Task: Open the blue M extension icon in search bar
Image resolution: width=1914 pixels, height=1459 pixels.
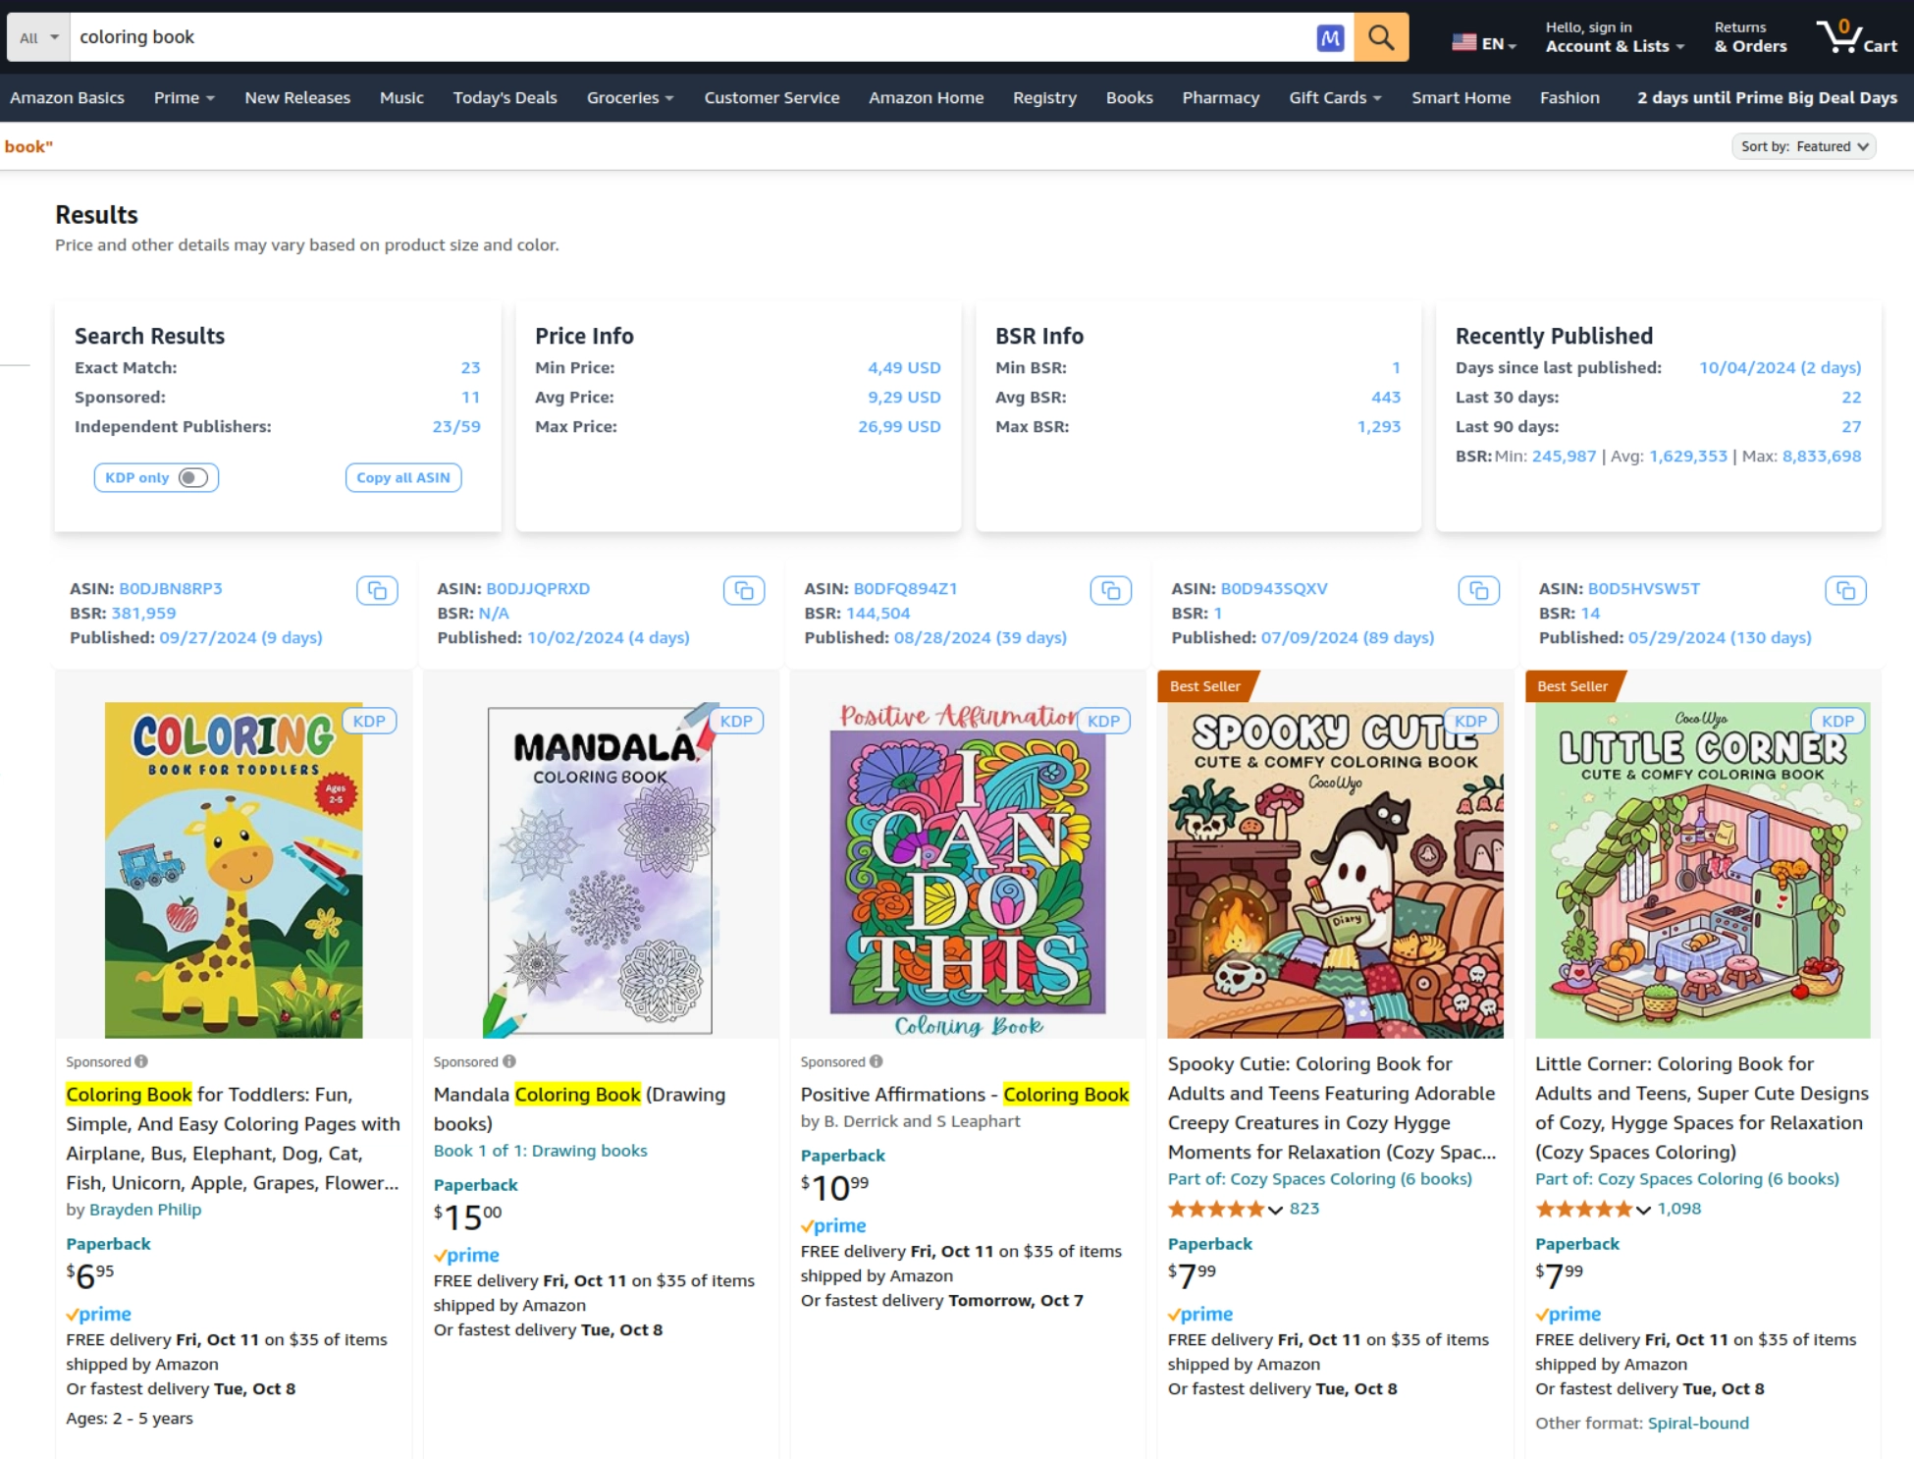Action: pos(1330,37)
